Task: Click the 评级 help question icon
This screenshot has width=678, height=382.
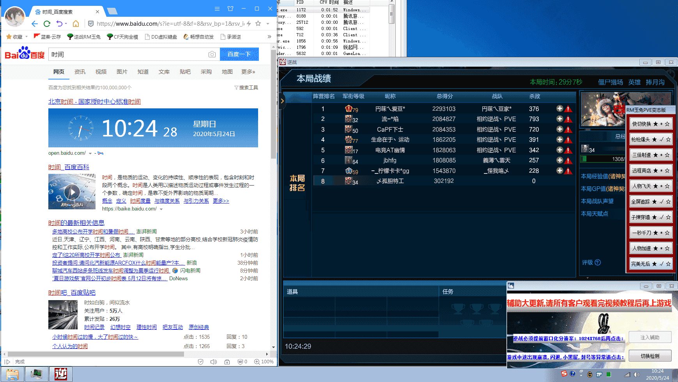Action: click(598, 262)
